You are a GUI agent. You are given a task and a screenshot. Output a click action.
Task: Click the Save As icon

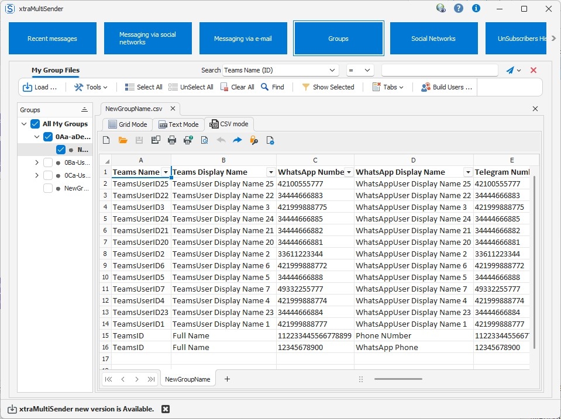click(x=156, y=140)
